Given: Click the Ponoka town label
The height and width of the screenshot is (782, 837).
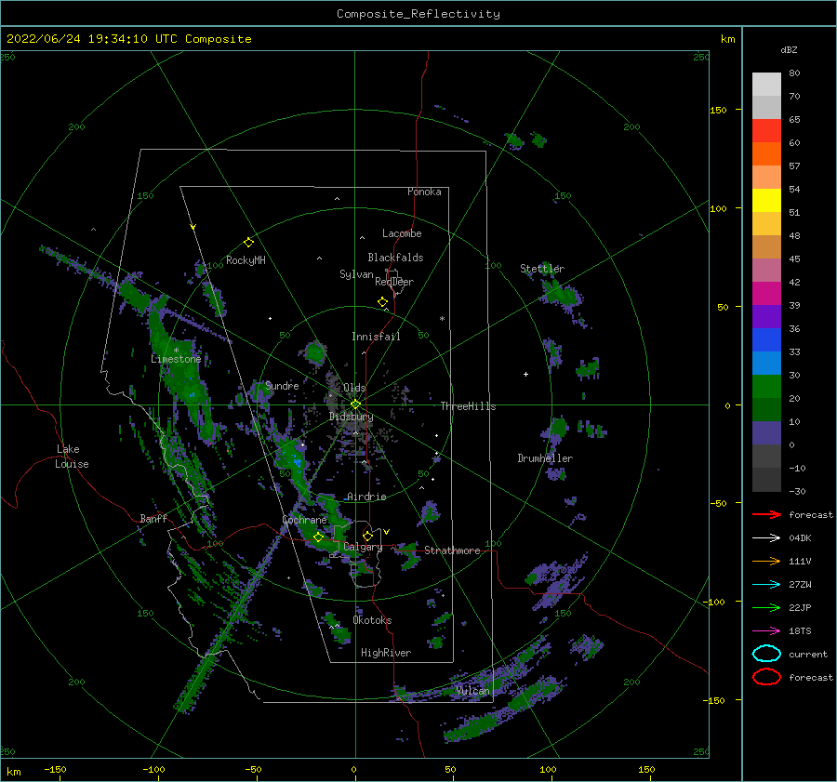Looking at the screenshot, I should 424,192.
